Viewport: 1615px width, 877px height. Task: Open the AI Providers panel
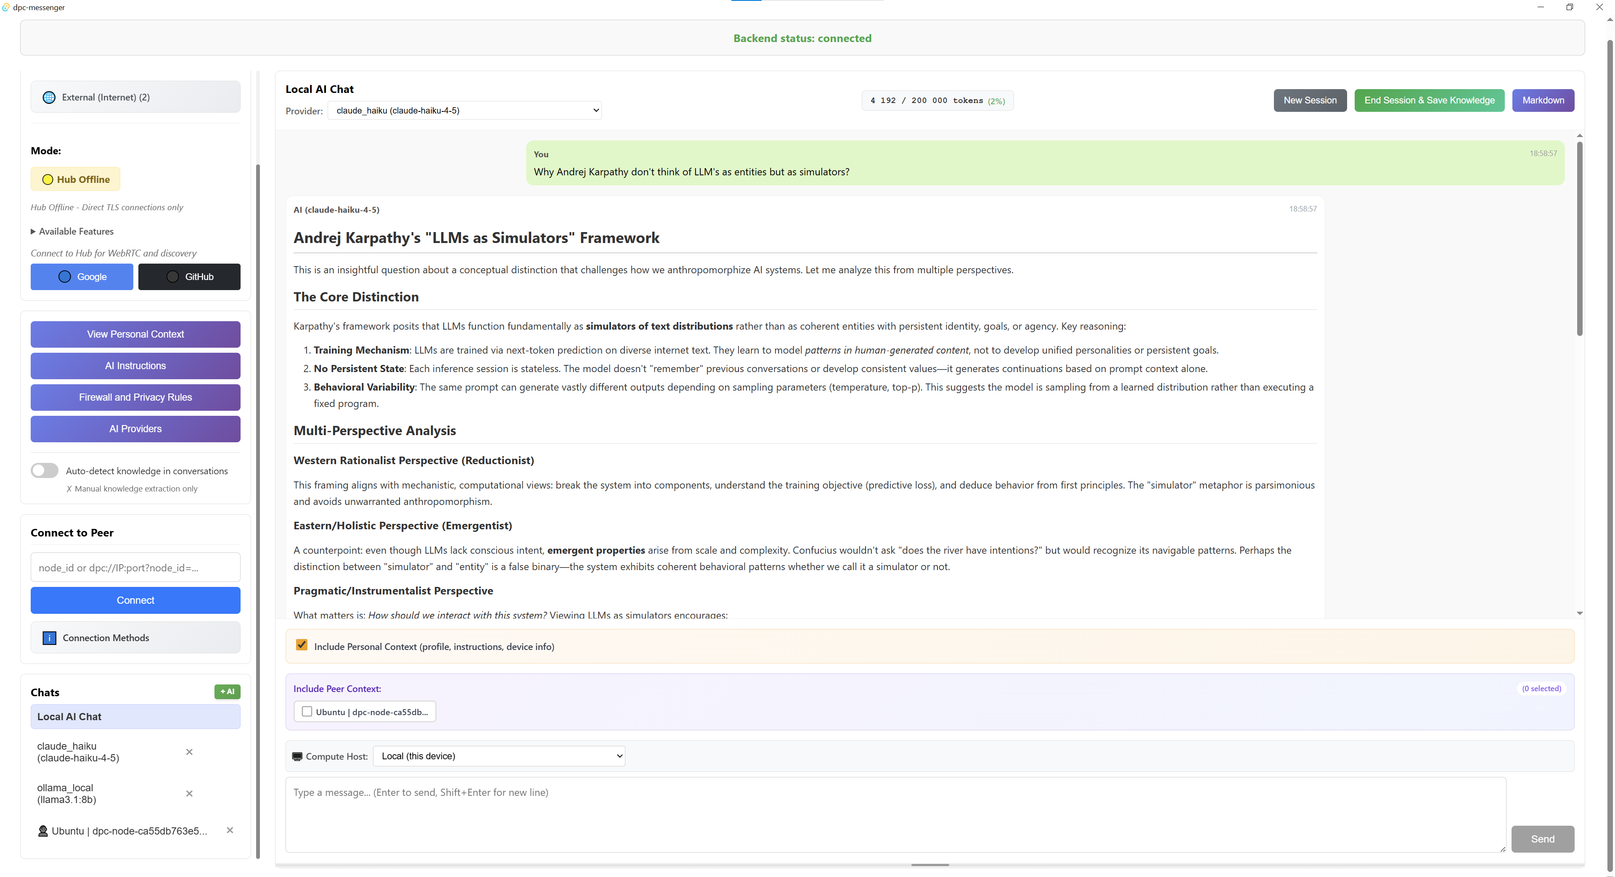click(x=135, y=429)
